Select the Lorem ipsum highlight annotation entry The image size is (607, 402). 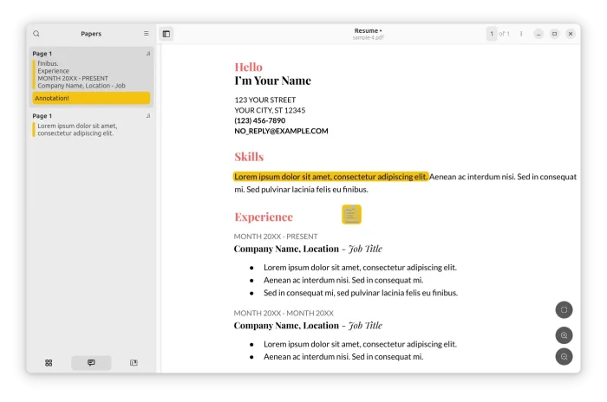(91, 125)
